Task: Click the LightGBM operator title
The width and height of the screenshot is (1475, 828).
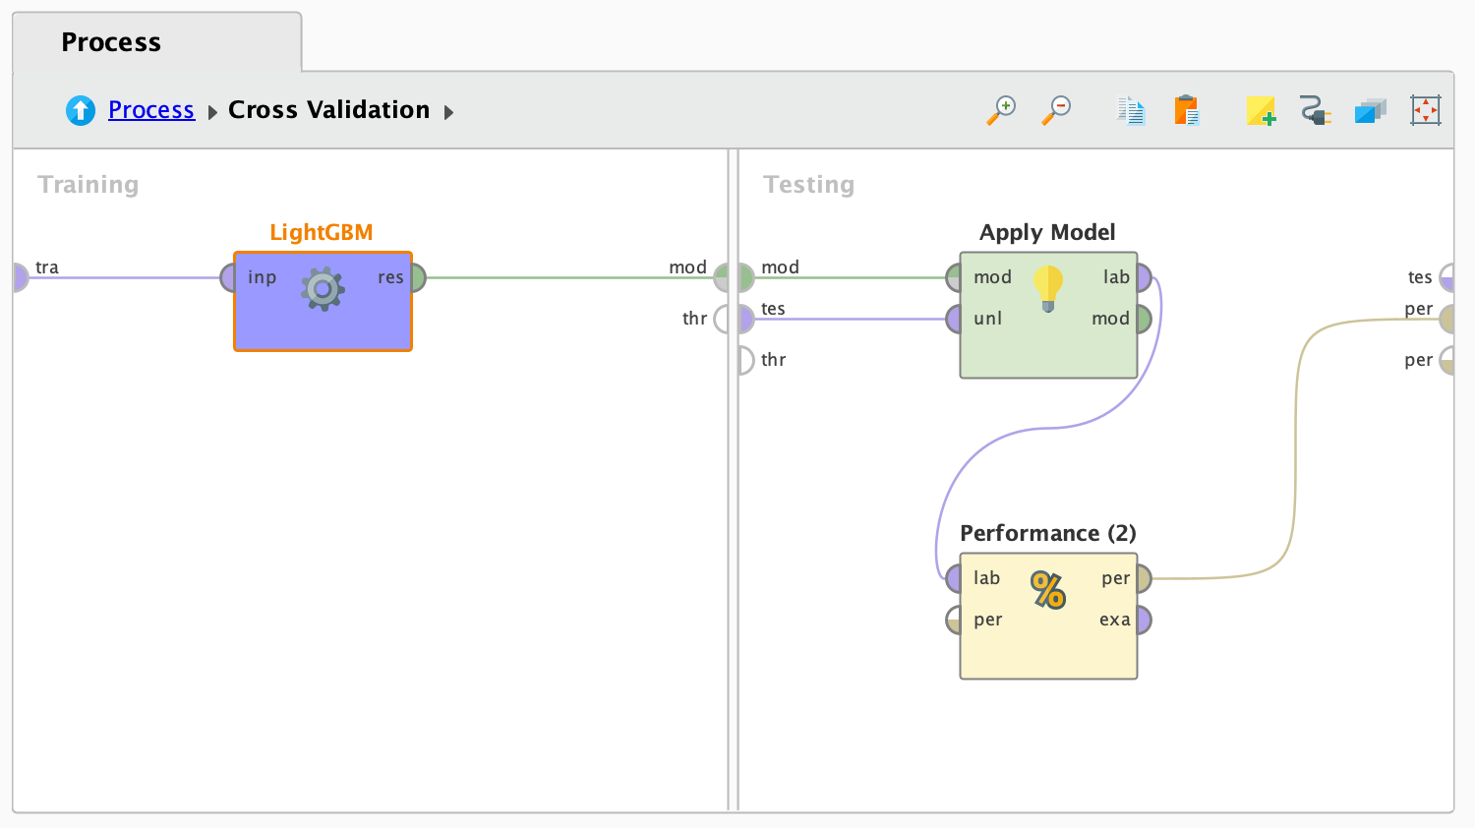Action: [x=322, y=233]
